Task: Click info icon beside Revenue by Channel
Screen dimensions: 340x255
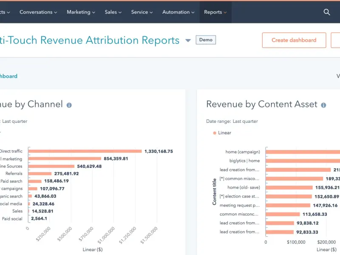Action: 69,105
